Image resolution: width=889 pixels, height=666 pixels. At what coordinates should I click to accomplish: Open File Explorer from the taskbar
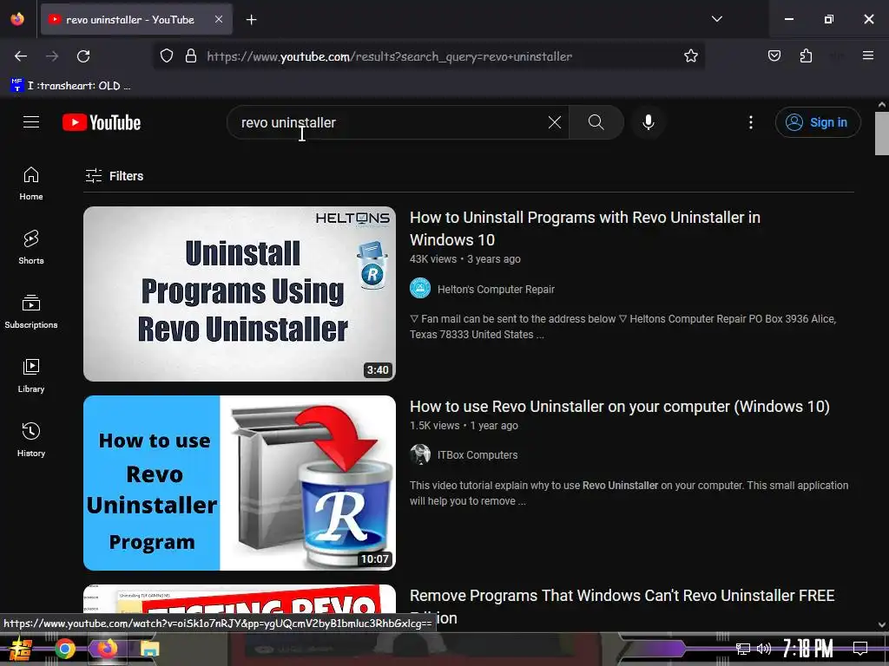click(149, 649)
